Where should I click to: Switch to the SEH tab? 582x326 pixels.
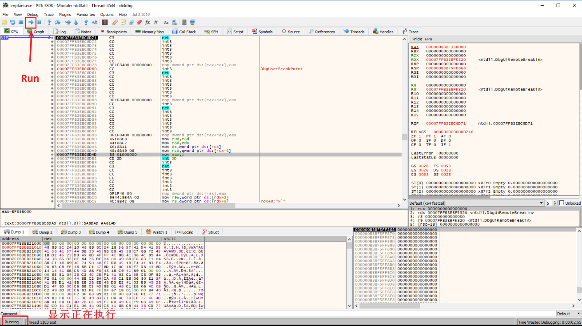coord(211,32)
